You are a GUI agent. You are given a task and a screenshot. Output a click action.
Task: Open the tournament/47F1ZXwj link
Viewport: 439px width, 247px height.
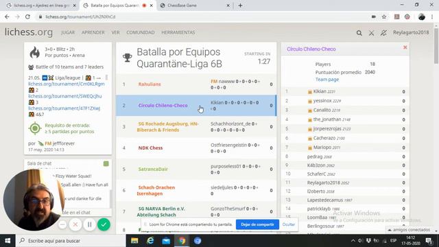tap(64, 108)
